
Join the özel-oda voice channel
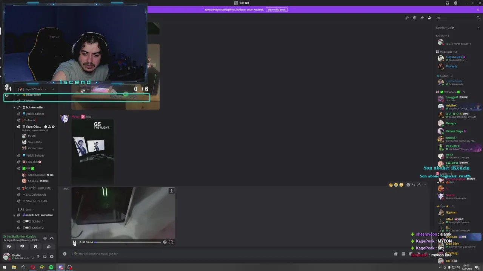(29, 120)
